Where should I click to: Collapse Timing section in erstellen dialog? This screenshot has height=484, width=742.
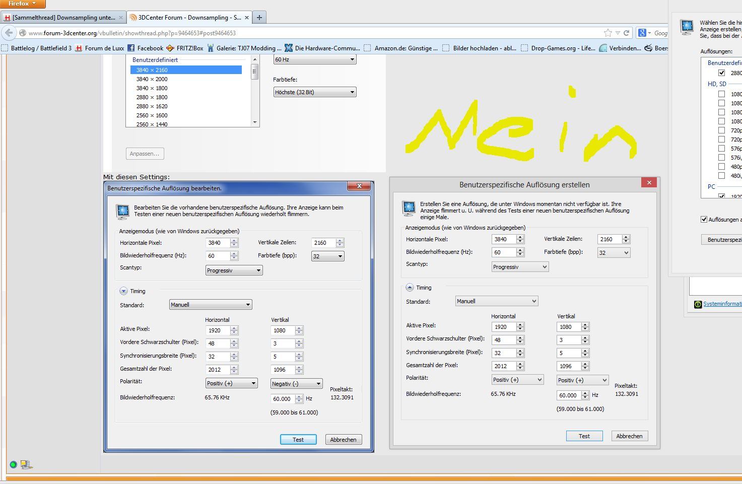coord(410,288)
